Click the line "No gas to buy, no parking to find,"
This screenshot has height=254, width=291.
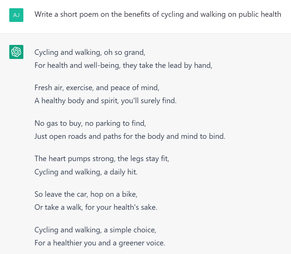pyautogui.click(x=93, y=123)
